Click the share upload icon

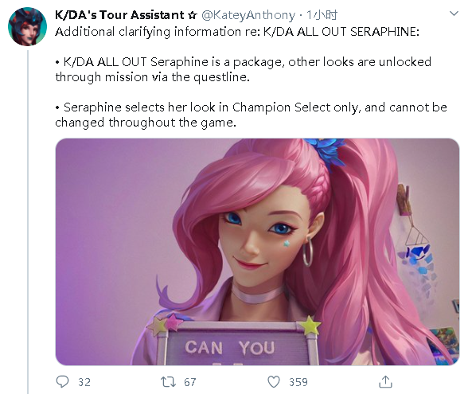coord(385,382)
